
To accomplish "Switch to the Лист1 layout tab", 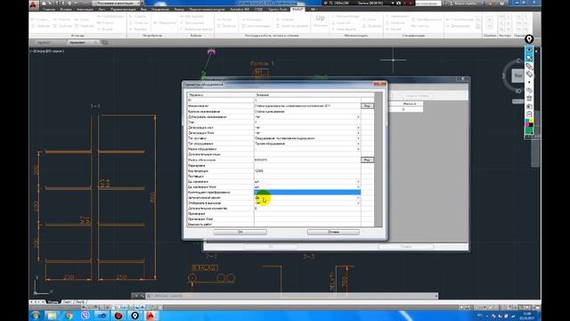I will (x=68, y=302).
